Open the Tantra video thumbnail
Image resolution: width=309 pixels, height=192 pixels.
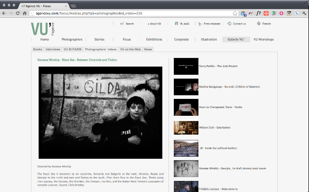click(x=186, y=107)
